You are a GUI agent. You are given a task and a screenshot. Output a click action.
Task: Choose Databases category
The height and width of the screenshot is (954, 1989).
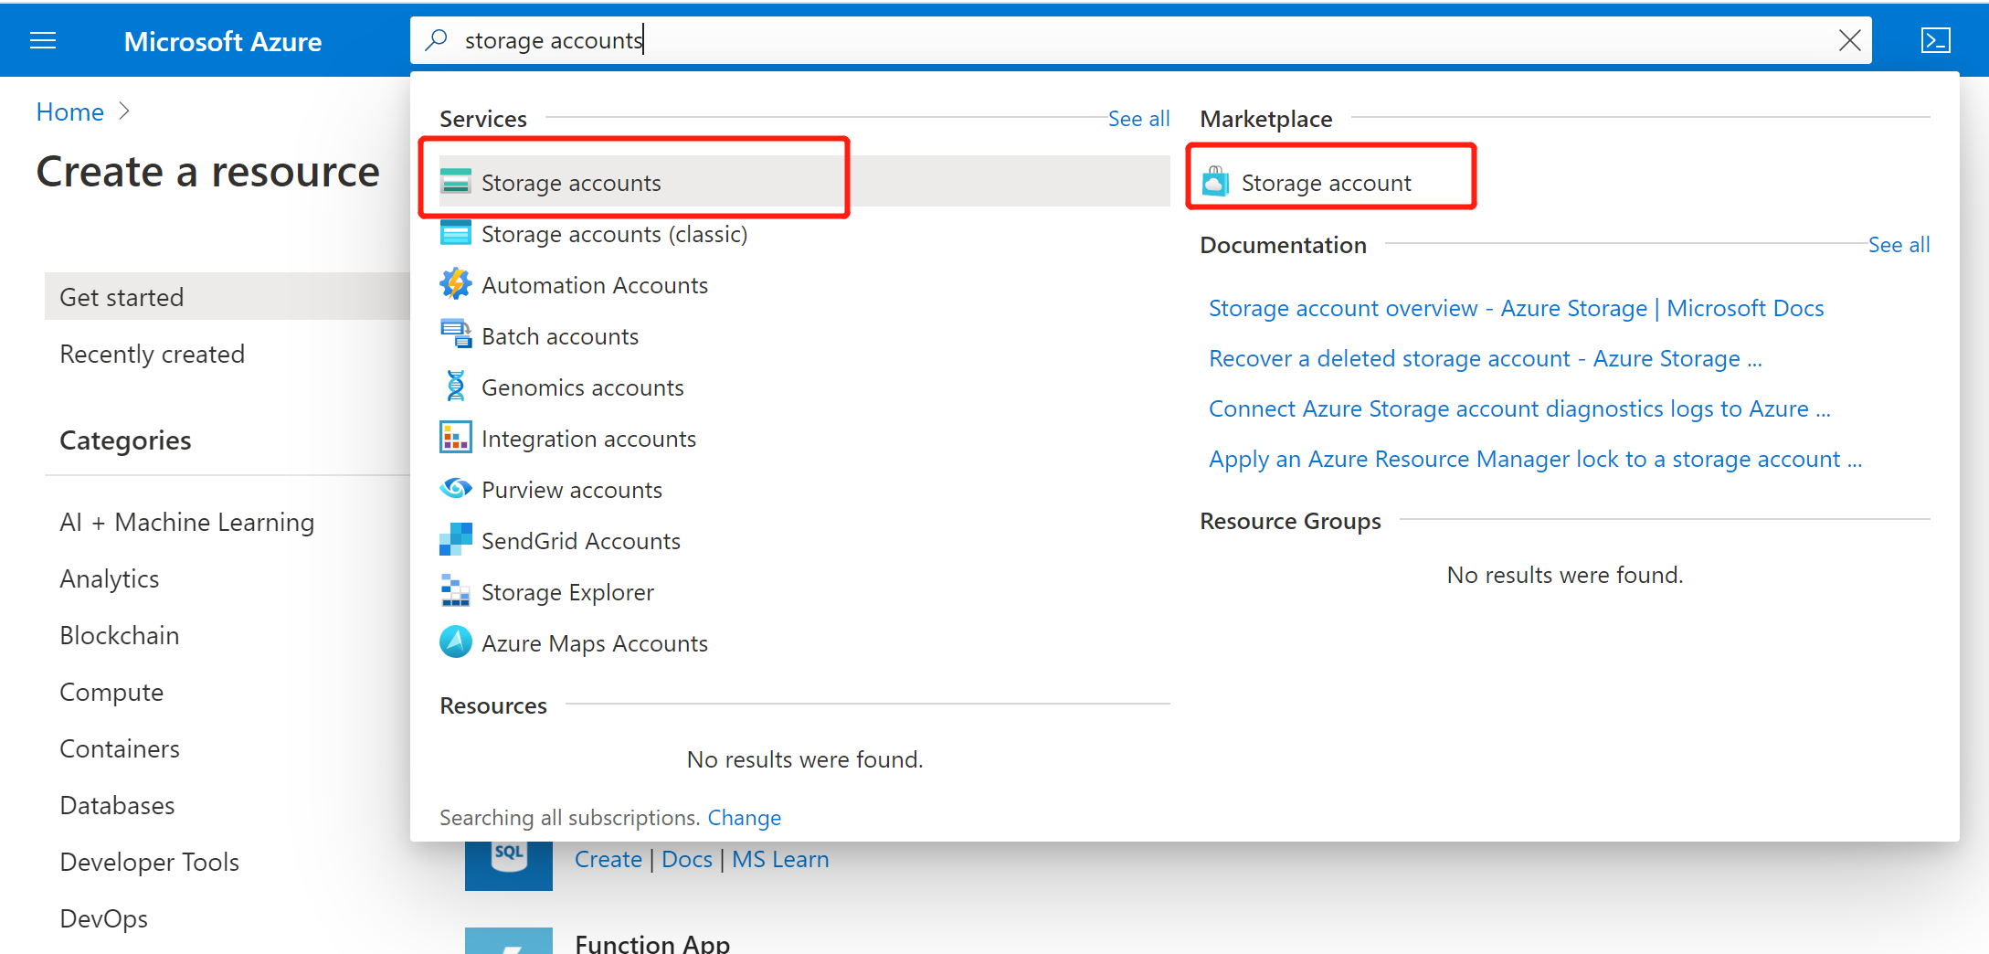[x=117, y=805]
